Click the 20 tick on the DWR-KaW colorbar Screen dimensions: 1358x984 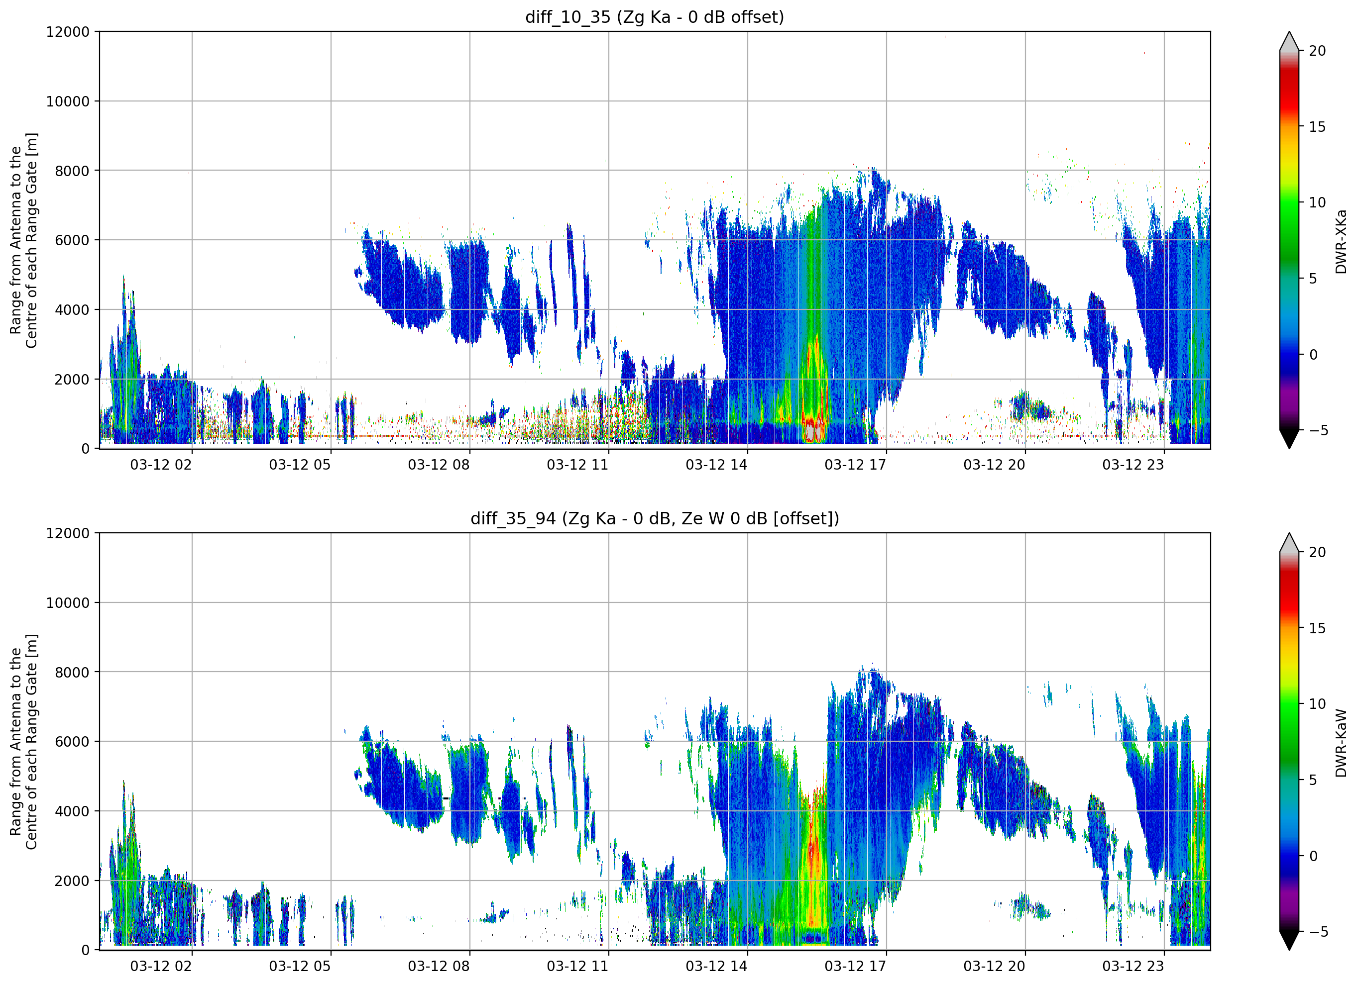(x=1317, y=552)
